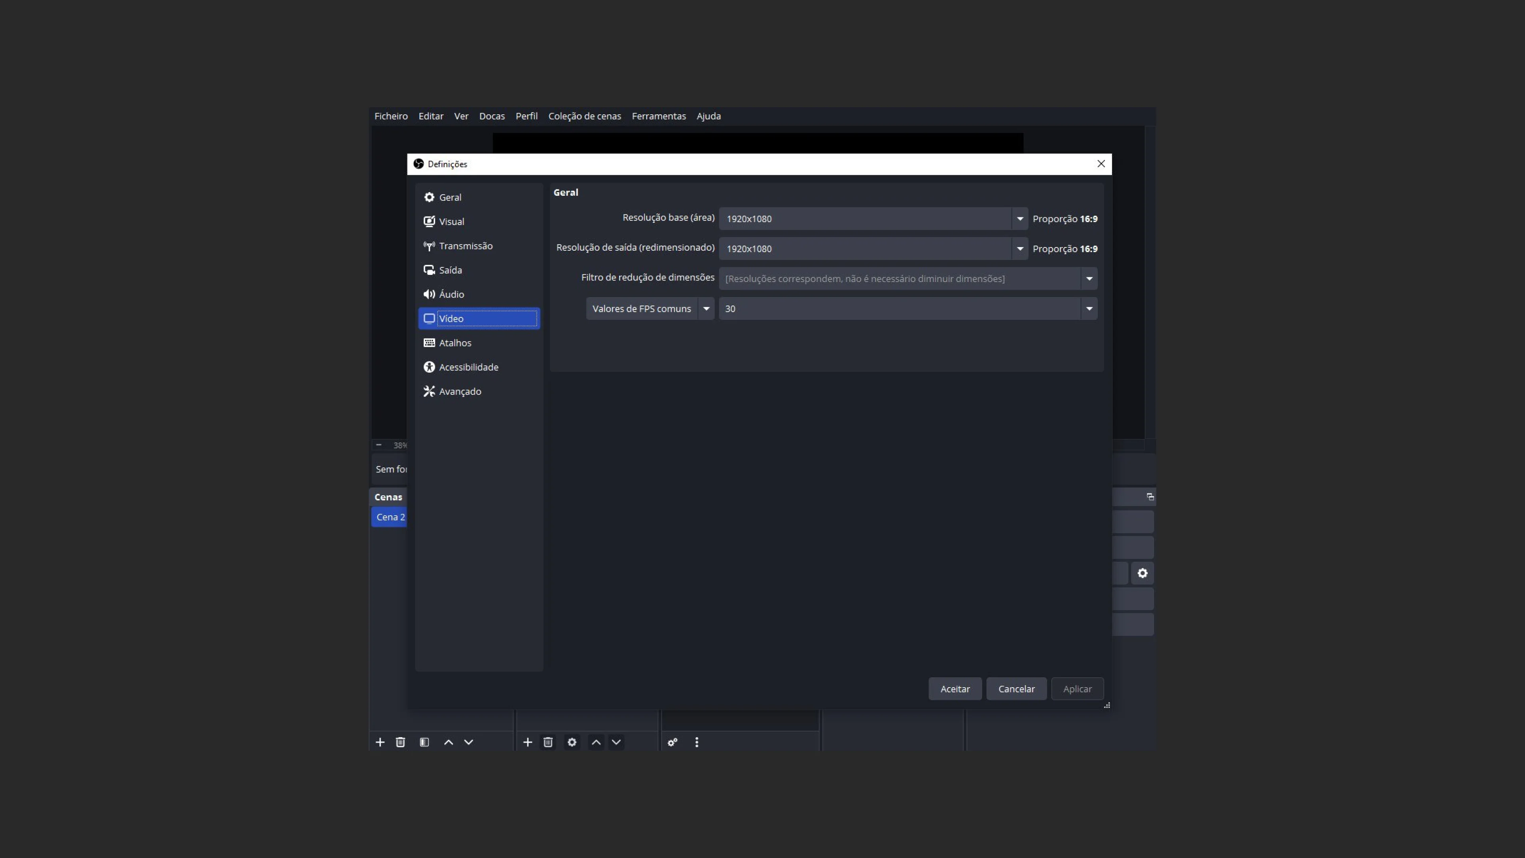This screenshot has width=1525, height=858.
Task: Expand the FPS value 30 dropdown
Action: click(1089, 309)
